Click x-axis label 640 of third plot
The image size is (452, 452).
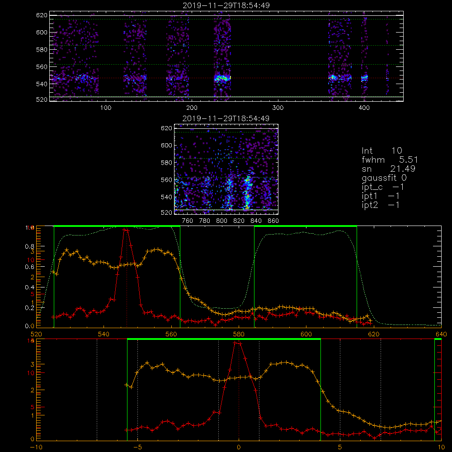click(441, 334)
